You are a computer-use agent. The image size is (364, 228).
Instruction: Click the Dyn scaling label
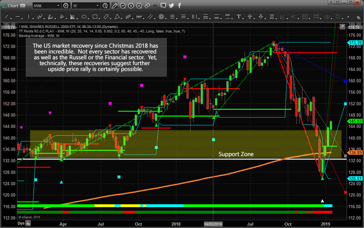(21, 223)
